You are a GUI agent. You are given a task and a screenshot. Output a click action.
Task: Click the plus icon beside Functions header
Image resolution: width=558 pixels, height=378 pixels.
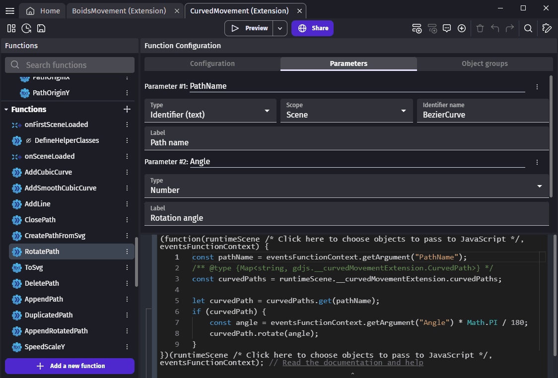(127, 109)
